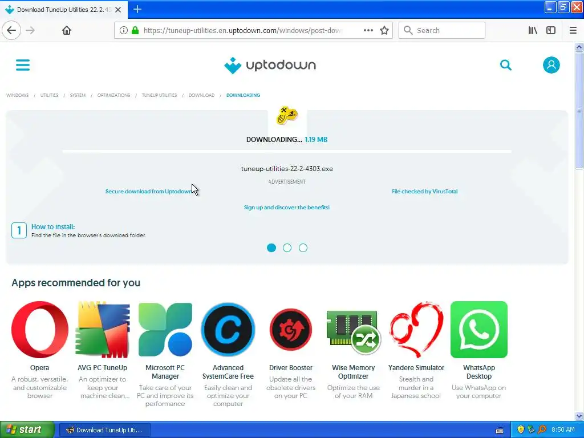Open the Firefox library icon
Screen dimensions: 584x438
(533, 31)
